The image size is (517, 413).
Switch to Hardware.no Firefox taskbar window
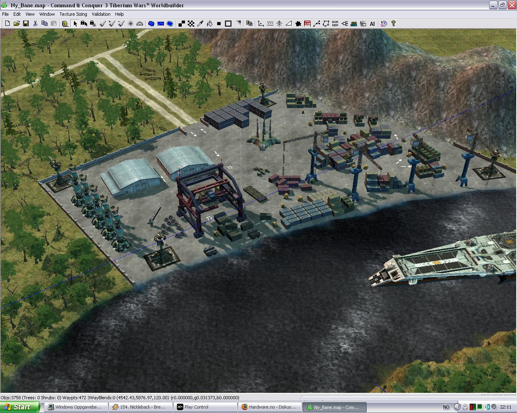[270, 407]
